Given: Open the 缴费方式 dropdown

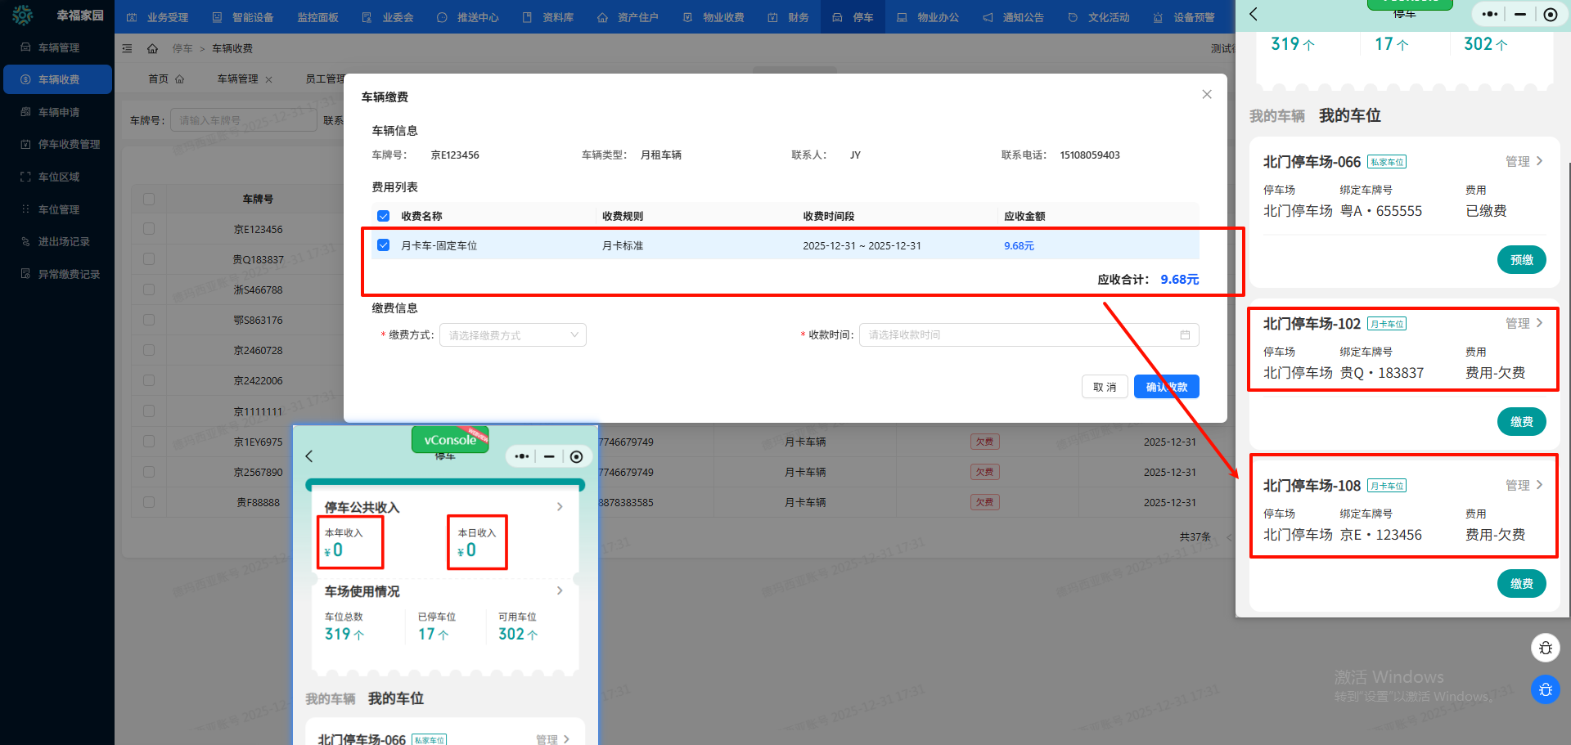Looking at the screenshot, I should (512, 335).
